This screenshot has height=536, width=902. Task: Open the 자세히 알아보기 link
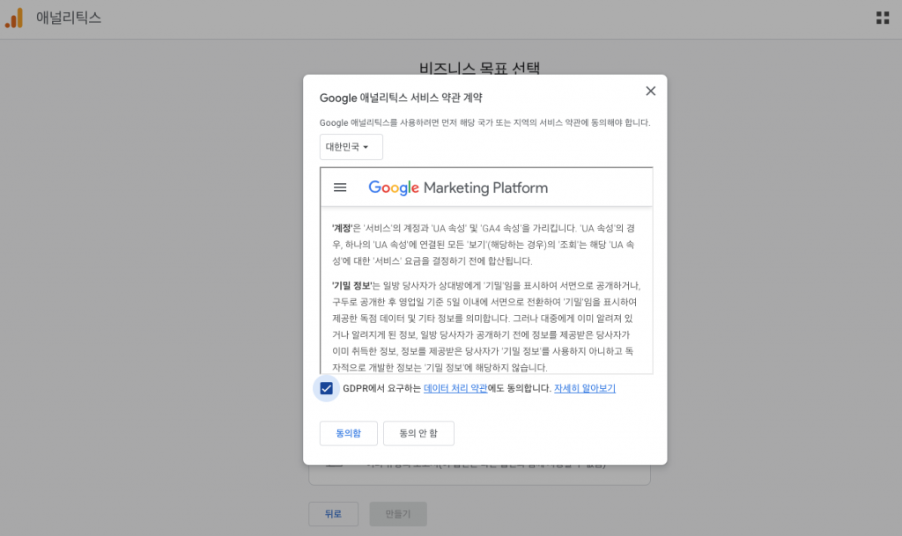[x=586, y=387]
